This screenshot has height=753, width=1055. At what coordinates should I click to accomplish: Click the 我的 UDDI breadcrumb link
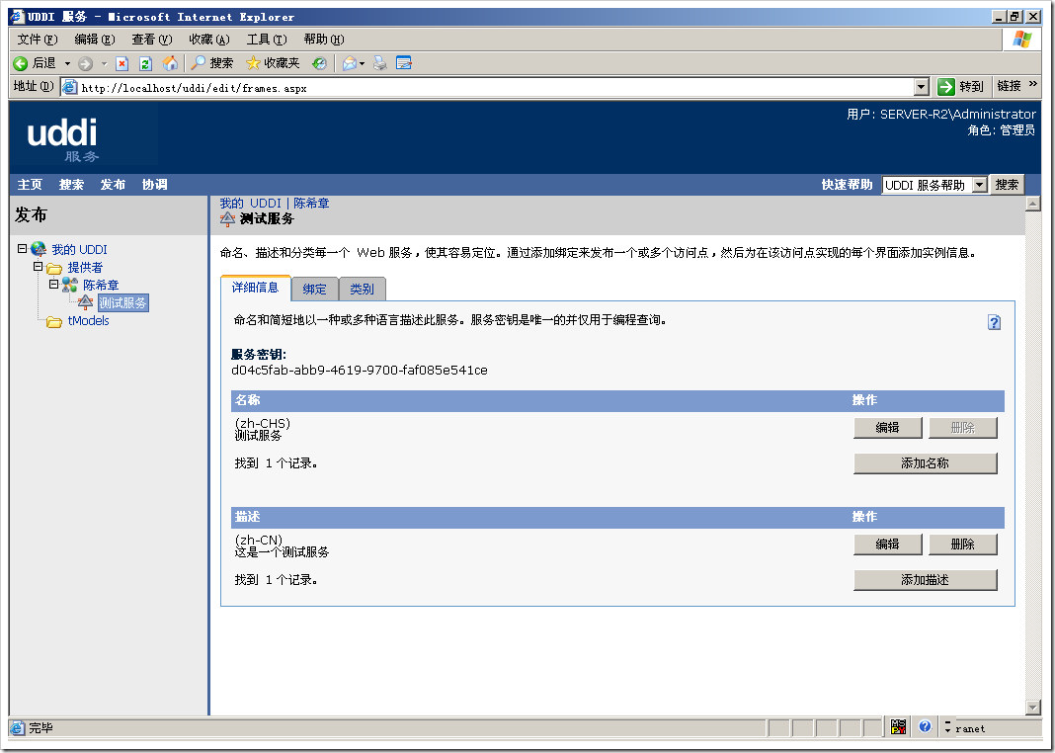coord(250,204)
